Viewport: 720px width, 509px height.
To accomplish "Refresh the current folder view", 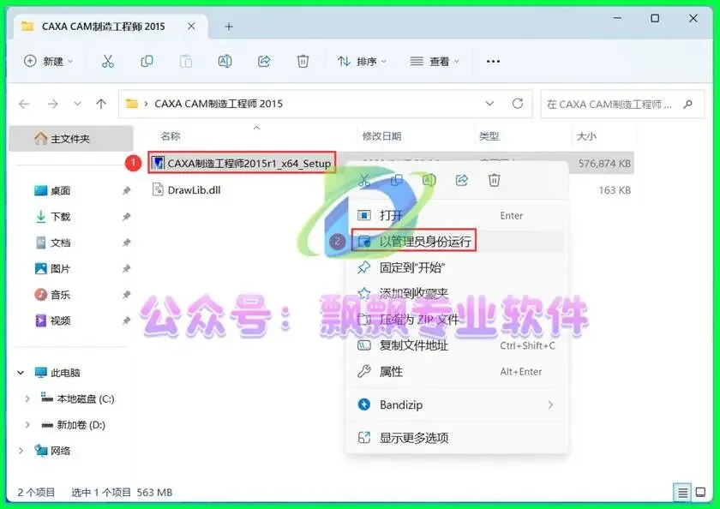I will 518,104.
